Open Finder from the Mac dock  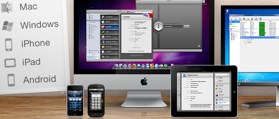tap(116, 66)
